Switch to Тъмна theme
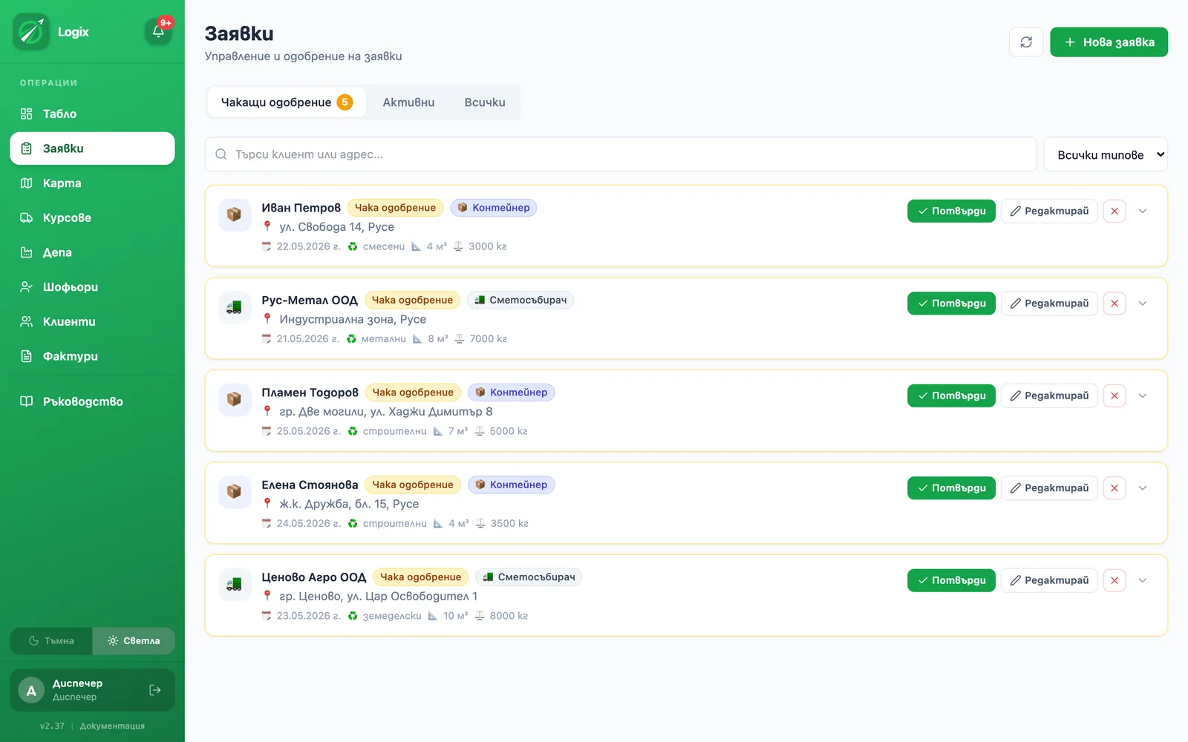The width and height of the screenshot is (1188, 742). (x=51, y=641)
